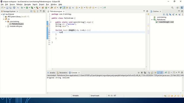
Task: Click Collapse All icon in Outline toolbar
Action: tap(164, 15)
